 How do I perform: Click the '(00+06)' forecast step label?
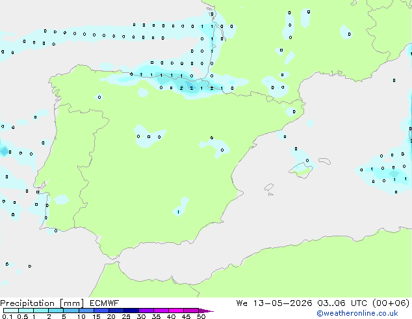(391, 303)
